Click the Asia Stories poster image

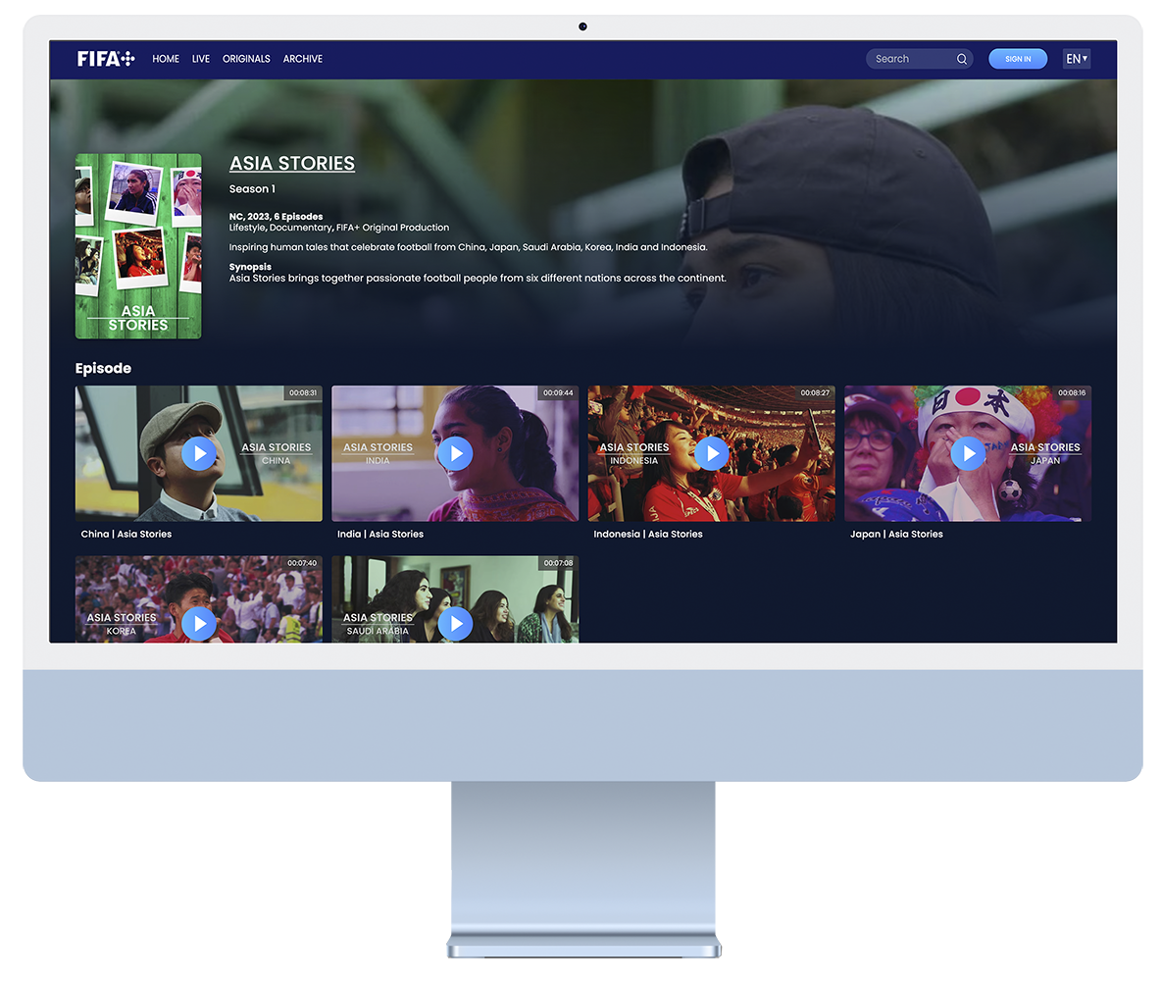coord(138,246)
